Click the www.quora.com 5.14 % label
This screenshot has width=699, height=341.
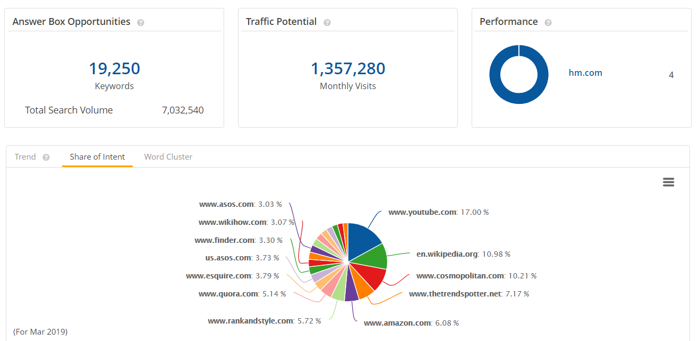(x=242, y=294)
